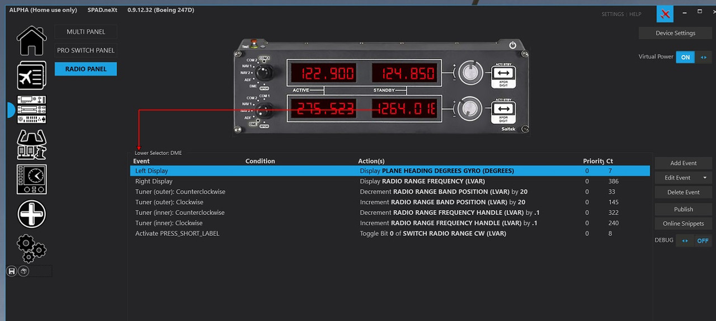Click the lower tuner knob
Viewport: 716px width, 321px height.
[470, 109]
